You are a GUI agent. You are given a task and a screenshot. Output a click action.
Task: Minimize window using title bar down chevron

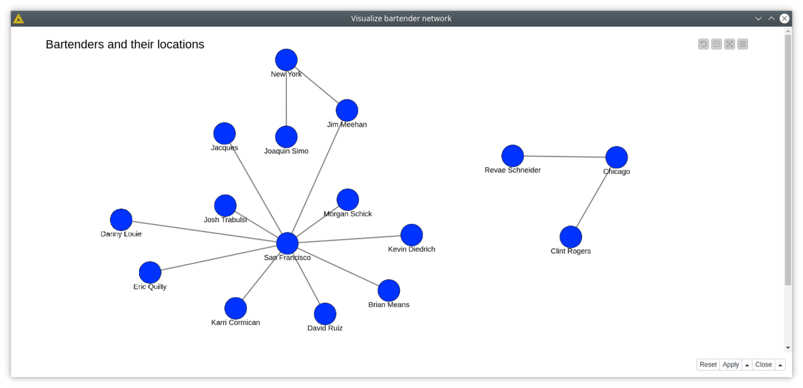point(759,18)
